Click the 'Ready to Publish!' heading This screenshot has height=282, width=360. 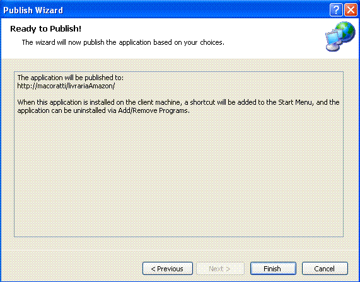point(45,29)
